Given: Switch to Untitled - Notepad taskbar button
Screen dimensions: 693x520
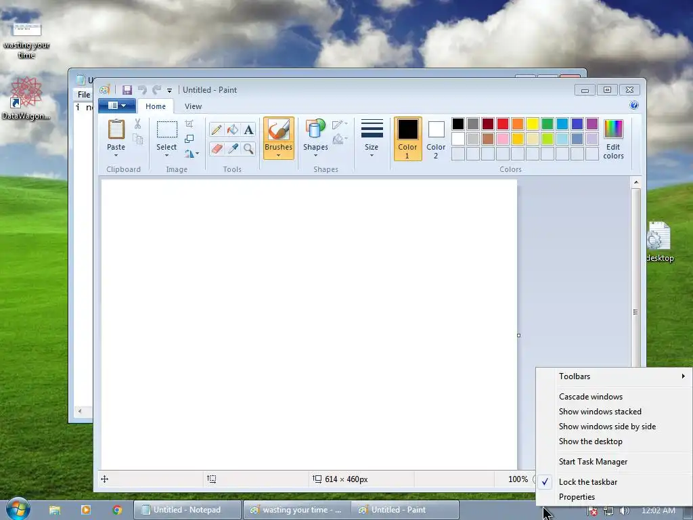Looking at the screenshot, I should pyautogui.click(x=187, y=510).
